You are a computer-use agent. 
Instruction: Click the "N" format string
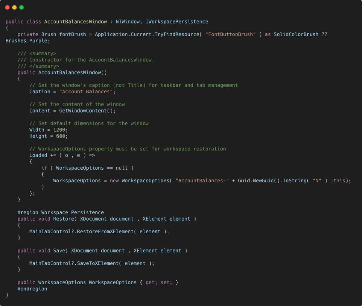pos(317,180)
